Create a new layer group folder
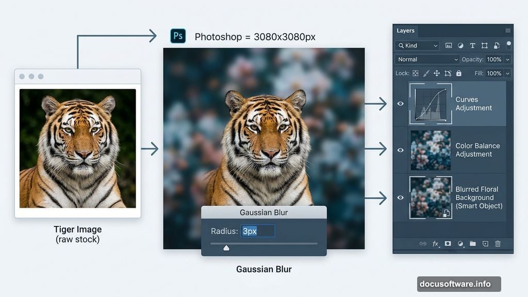 [473, 243]
